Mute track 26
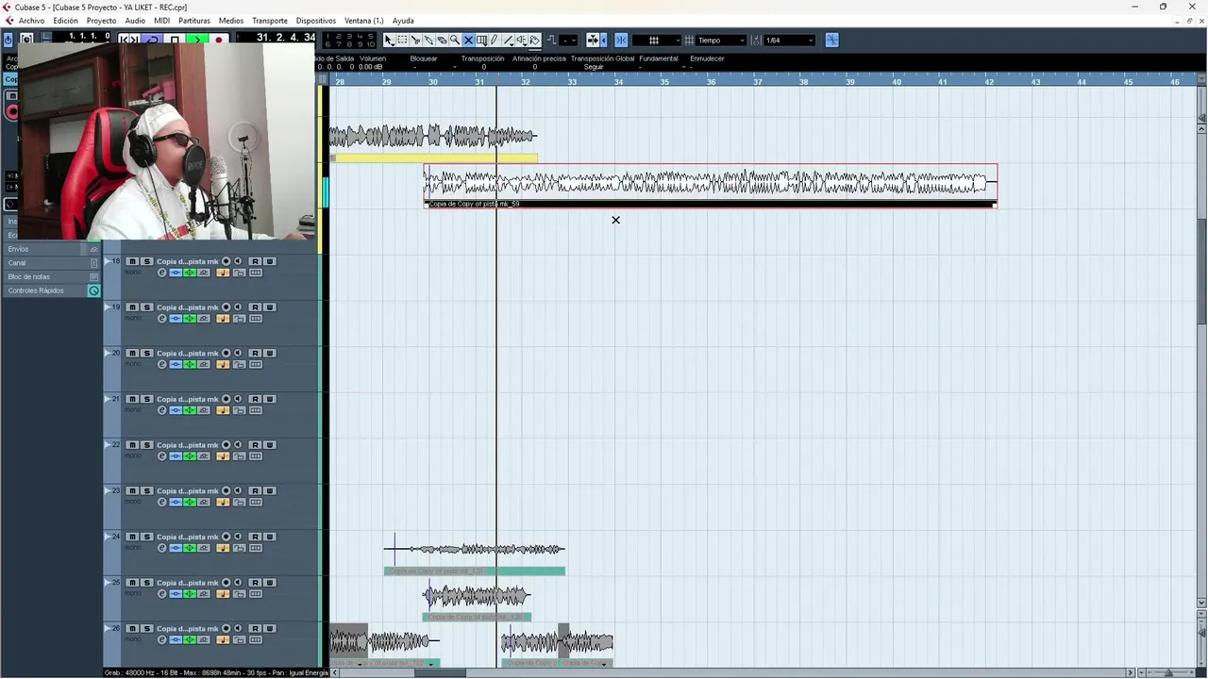1208x679 pixels. tap(132, 628)
